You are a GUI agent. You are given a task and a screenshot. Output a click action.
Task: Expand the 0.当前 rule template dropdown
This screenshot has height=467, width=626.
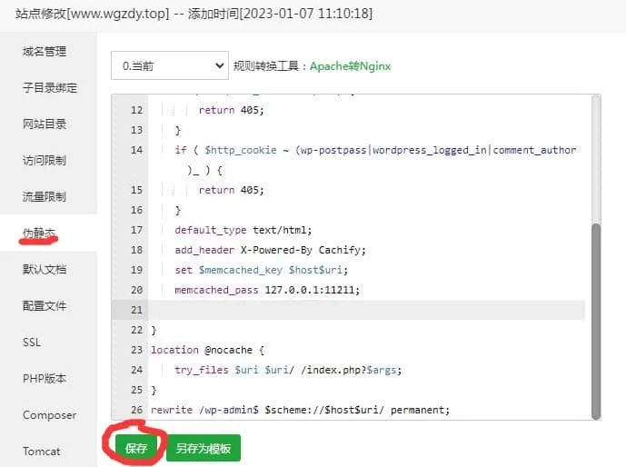pyautogui.click(x=170, y=65)
